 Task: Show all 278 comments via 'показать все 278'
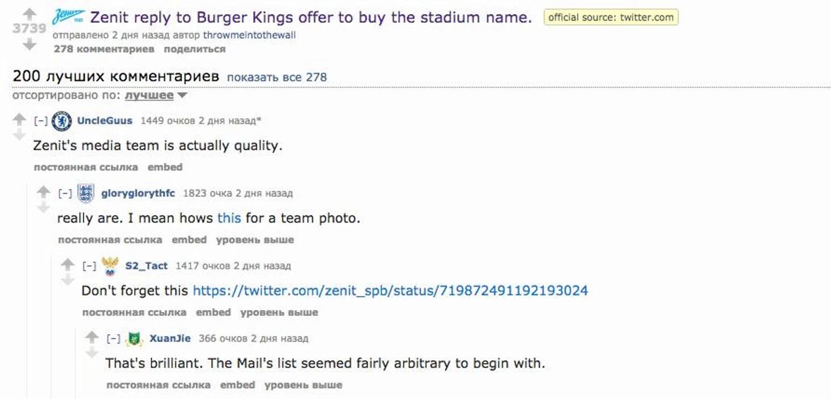[x=277, y=77]
